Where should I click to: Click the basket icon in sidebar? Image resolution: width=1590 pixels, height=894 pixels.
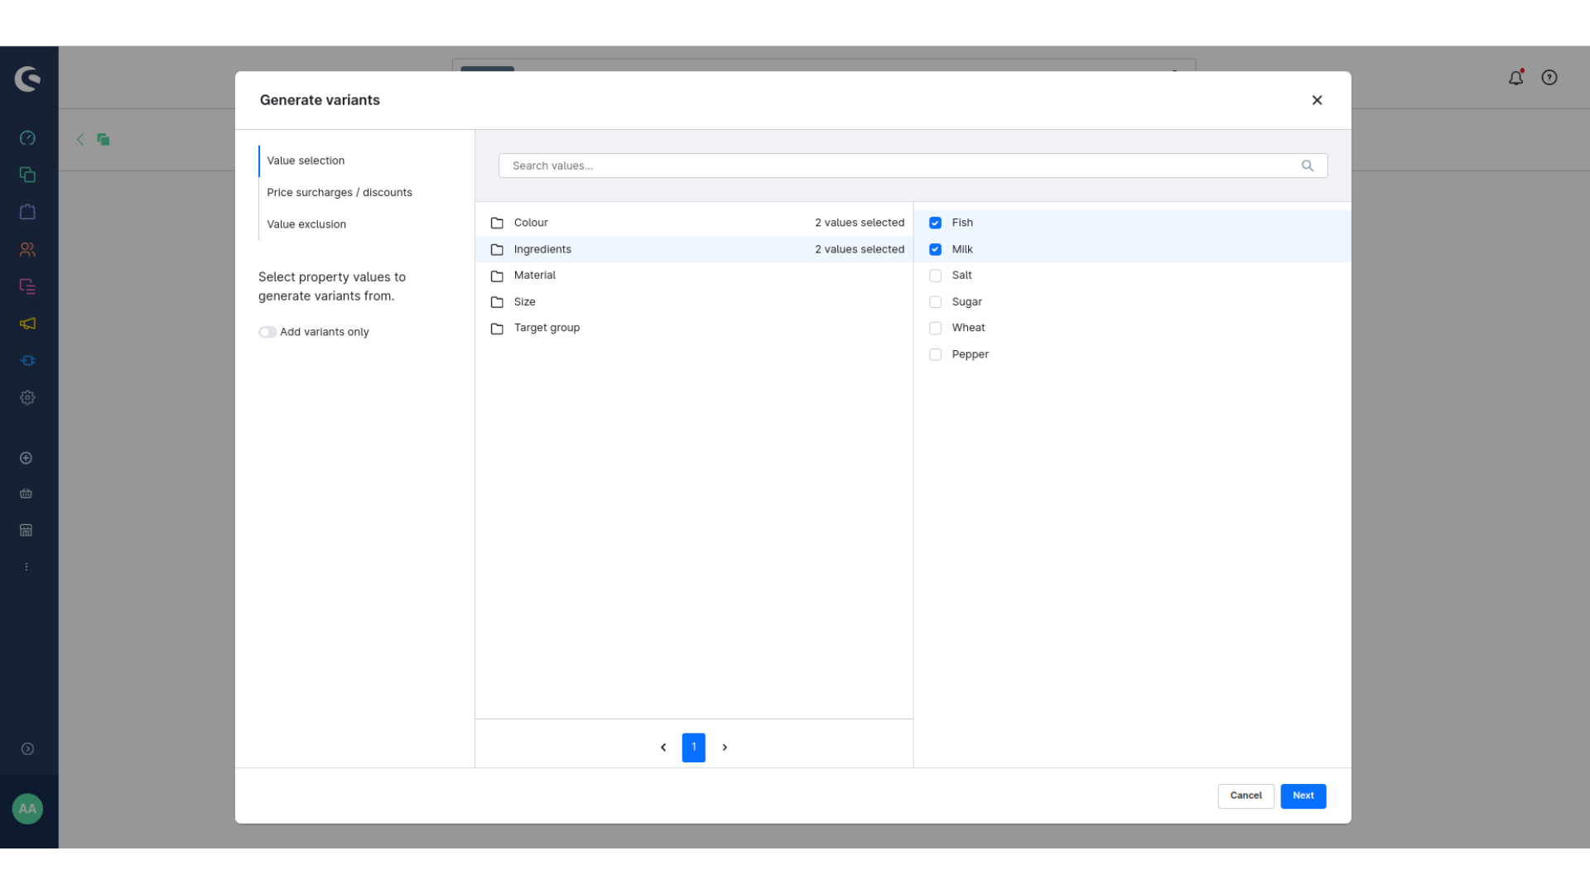pyautogui.click(x=26, y=494)
